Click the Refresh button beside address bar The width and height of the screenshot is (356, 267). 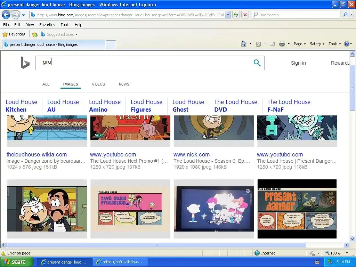click(x=236, y=15)
